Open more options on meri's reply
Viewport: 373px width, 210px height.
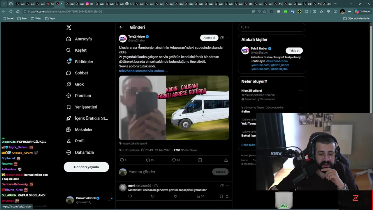227,185
